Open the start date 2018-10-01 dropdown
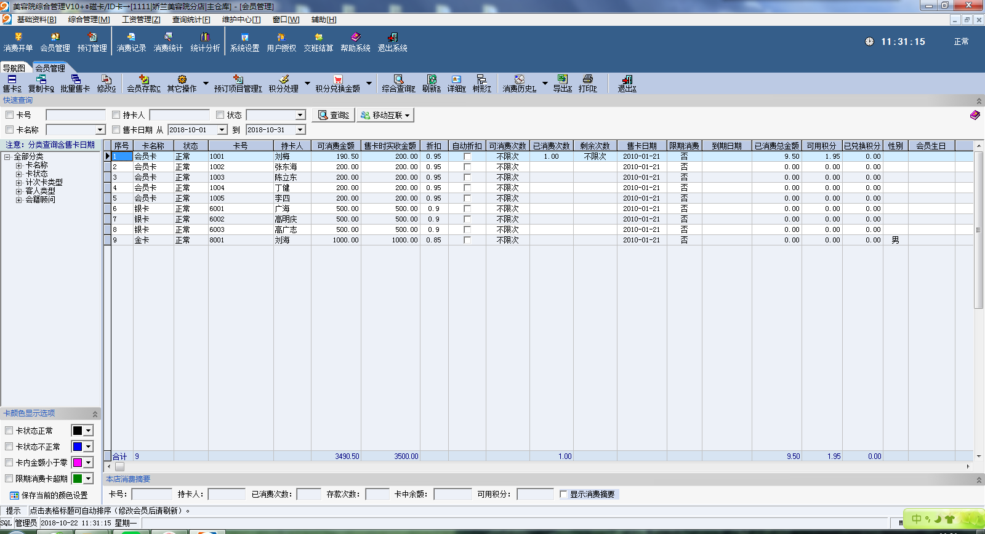Screen dimensions: 985x534 coord(222,130)
